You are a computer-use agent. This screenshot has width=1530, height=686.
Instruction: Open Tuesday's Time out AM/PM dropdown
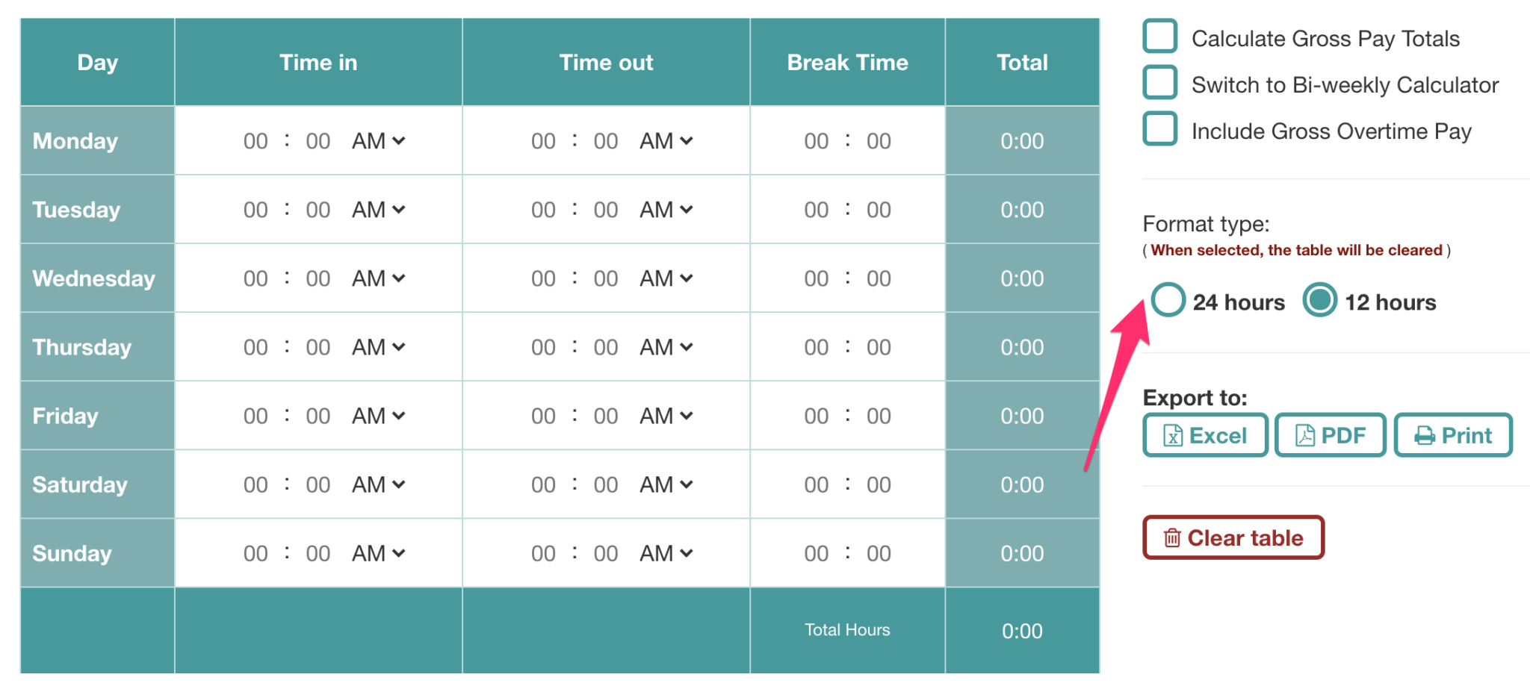[666, 209]
